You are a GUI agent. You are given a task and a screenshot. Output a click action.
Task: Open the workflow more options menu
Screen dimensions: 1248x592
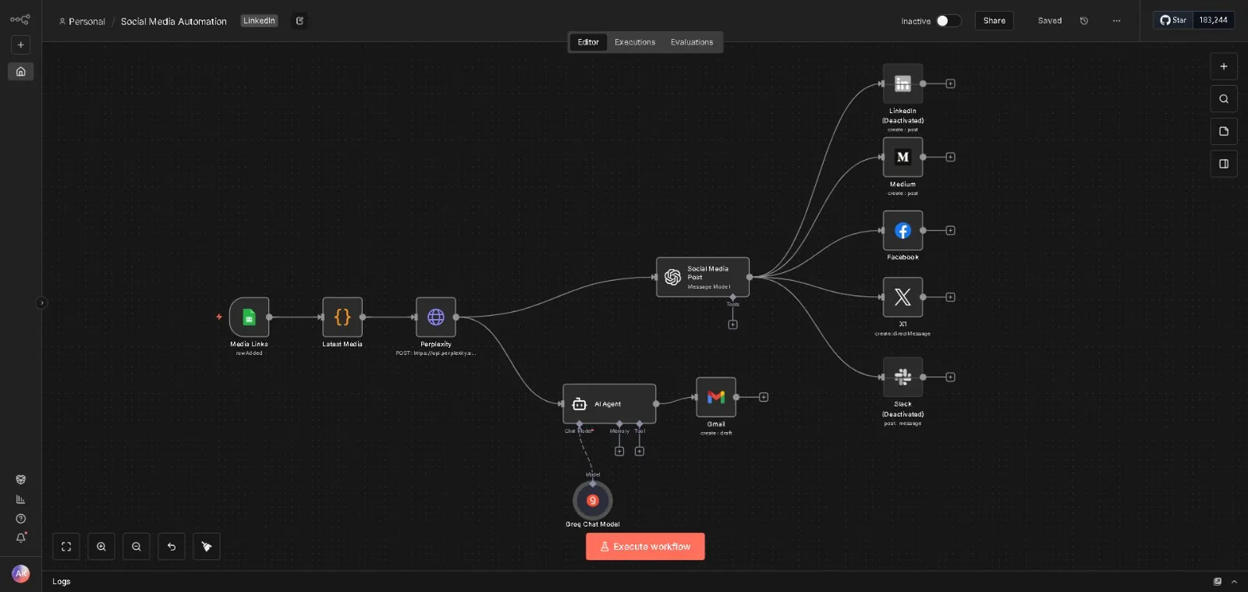pyautogui.click(x=1116, y=21)
